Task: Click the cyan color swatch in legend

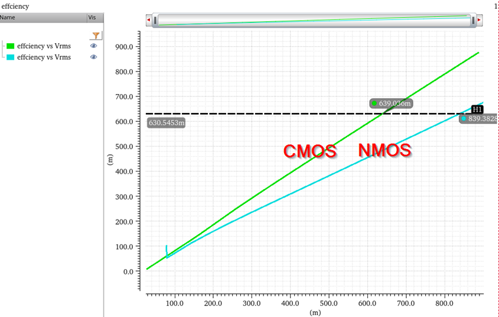Action: click(x=10, y=57)
